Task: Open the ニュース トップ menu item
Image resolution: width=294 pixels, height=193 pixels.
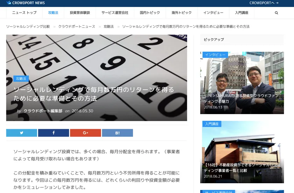Action: click(24, 13)
